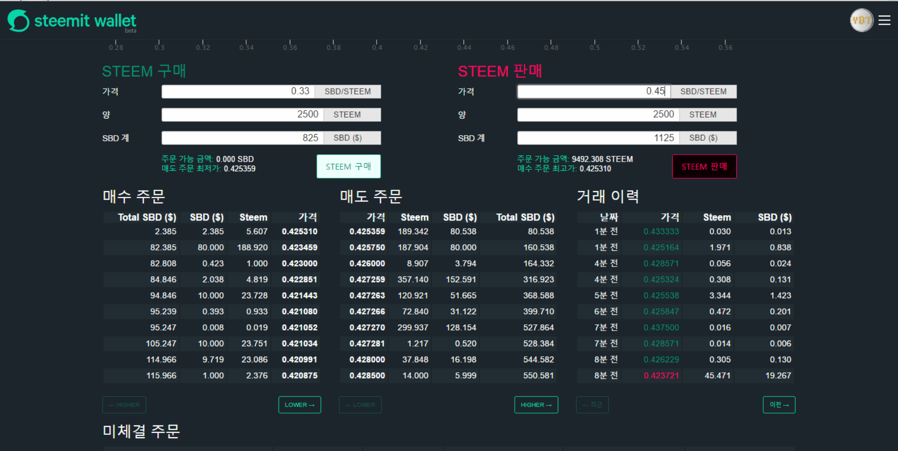Image resolution: width=898 pixels, height=451 pixels.
Task: Click the LOWER button under buy orders
Action: pos(300,405)
